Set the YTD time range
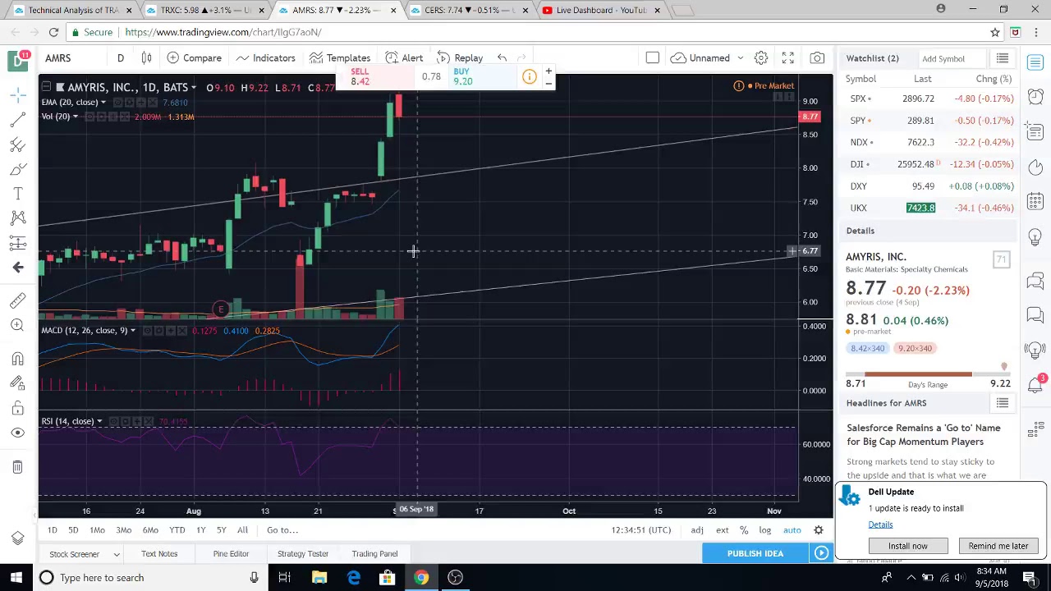This screenshot has width=1051, height=591. 177,530
